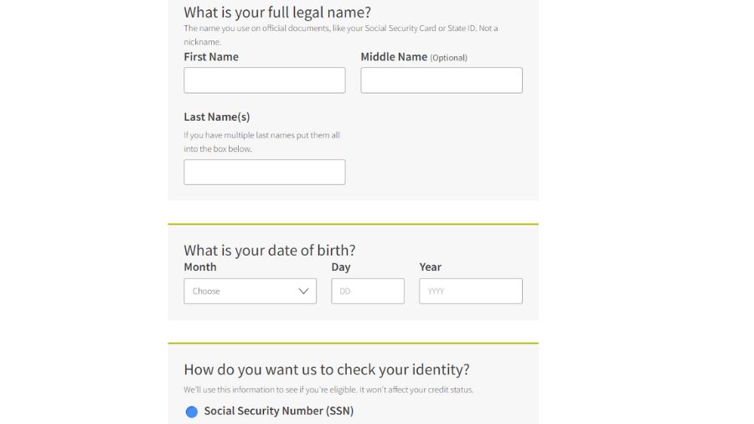Viewport: 754px width, 424px height.
Task: Click the Social Security Number (SSN) label
Action: coord(279,411)
